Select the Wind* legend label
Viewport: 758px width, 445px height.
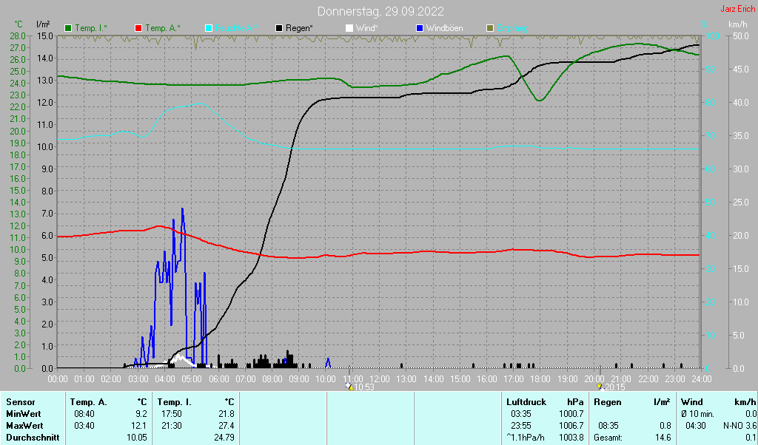tap(367, 29)
